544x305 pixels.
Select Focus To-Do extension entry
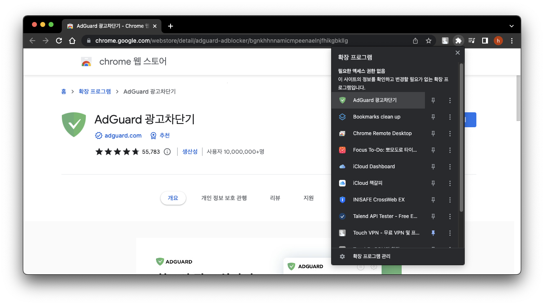tap(378, 150)
